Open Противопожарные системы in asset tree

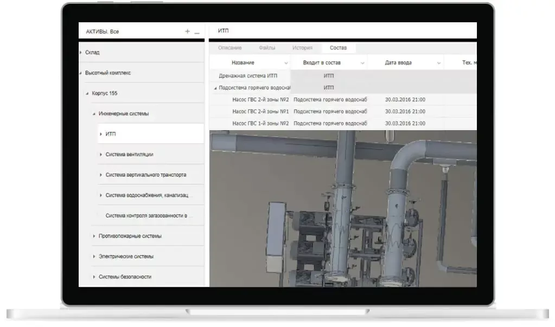click(130, 236)
